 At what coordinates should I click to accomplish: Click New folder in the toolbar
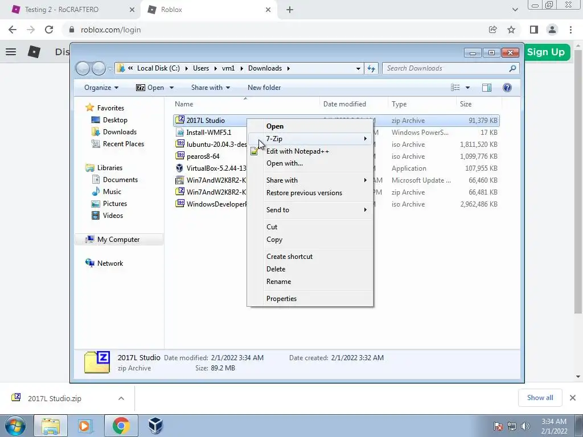pos(264,88)
